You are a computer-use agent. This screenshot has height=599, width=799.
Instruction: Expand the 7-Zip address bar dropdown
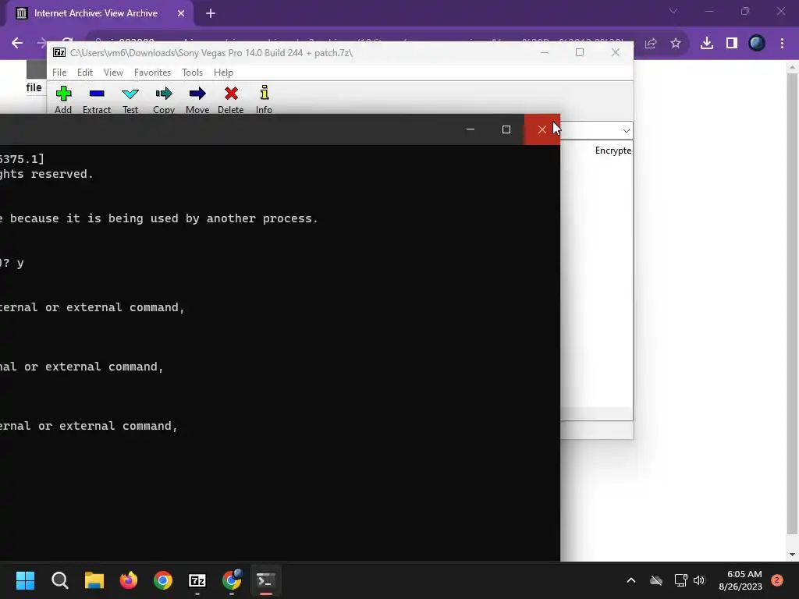point(626,131)
